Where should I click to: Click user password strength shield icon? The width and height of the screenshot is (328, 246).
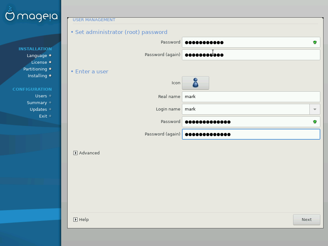tap(315, 122)
